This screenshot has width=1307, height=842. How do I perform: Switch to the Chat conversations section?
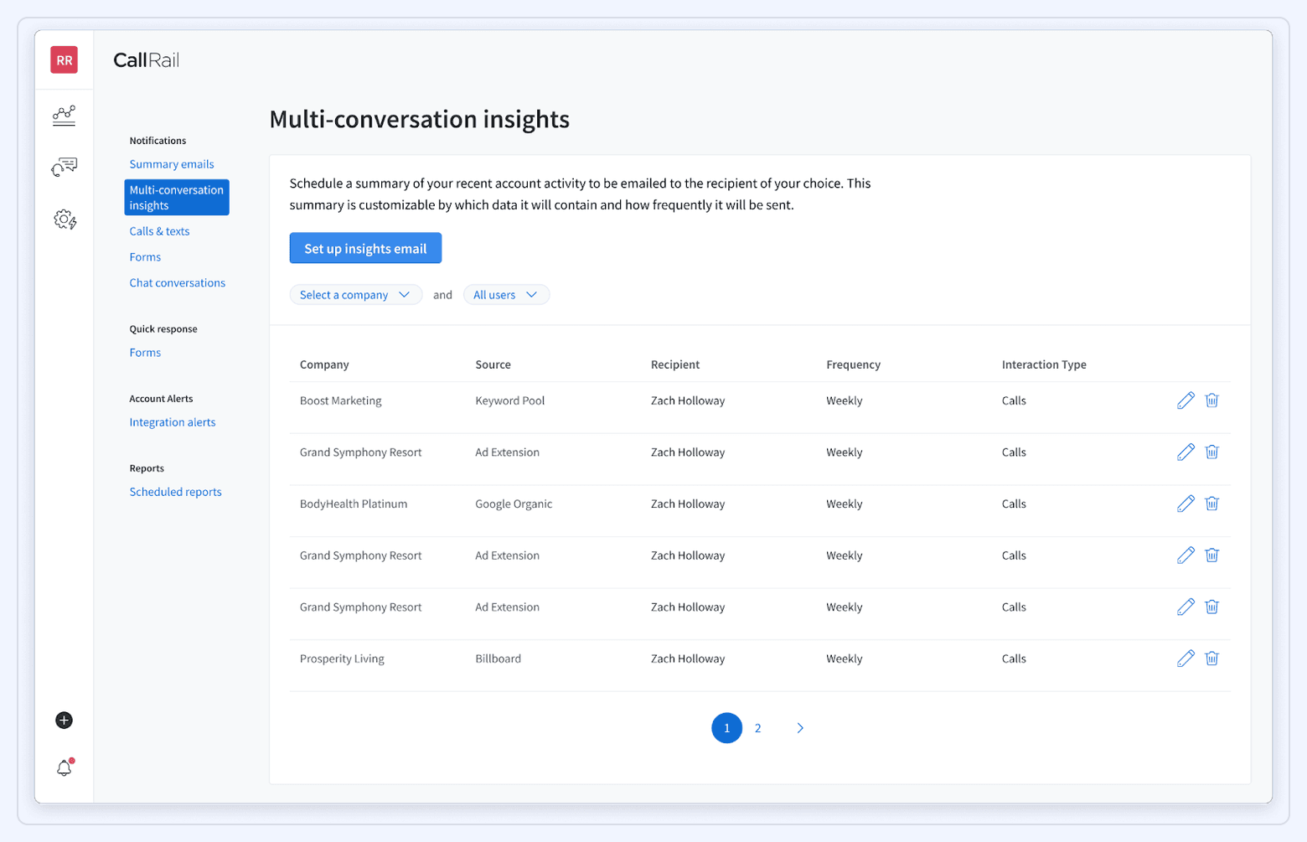click(177, 282)
